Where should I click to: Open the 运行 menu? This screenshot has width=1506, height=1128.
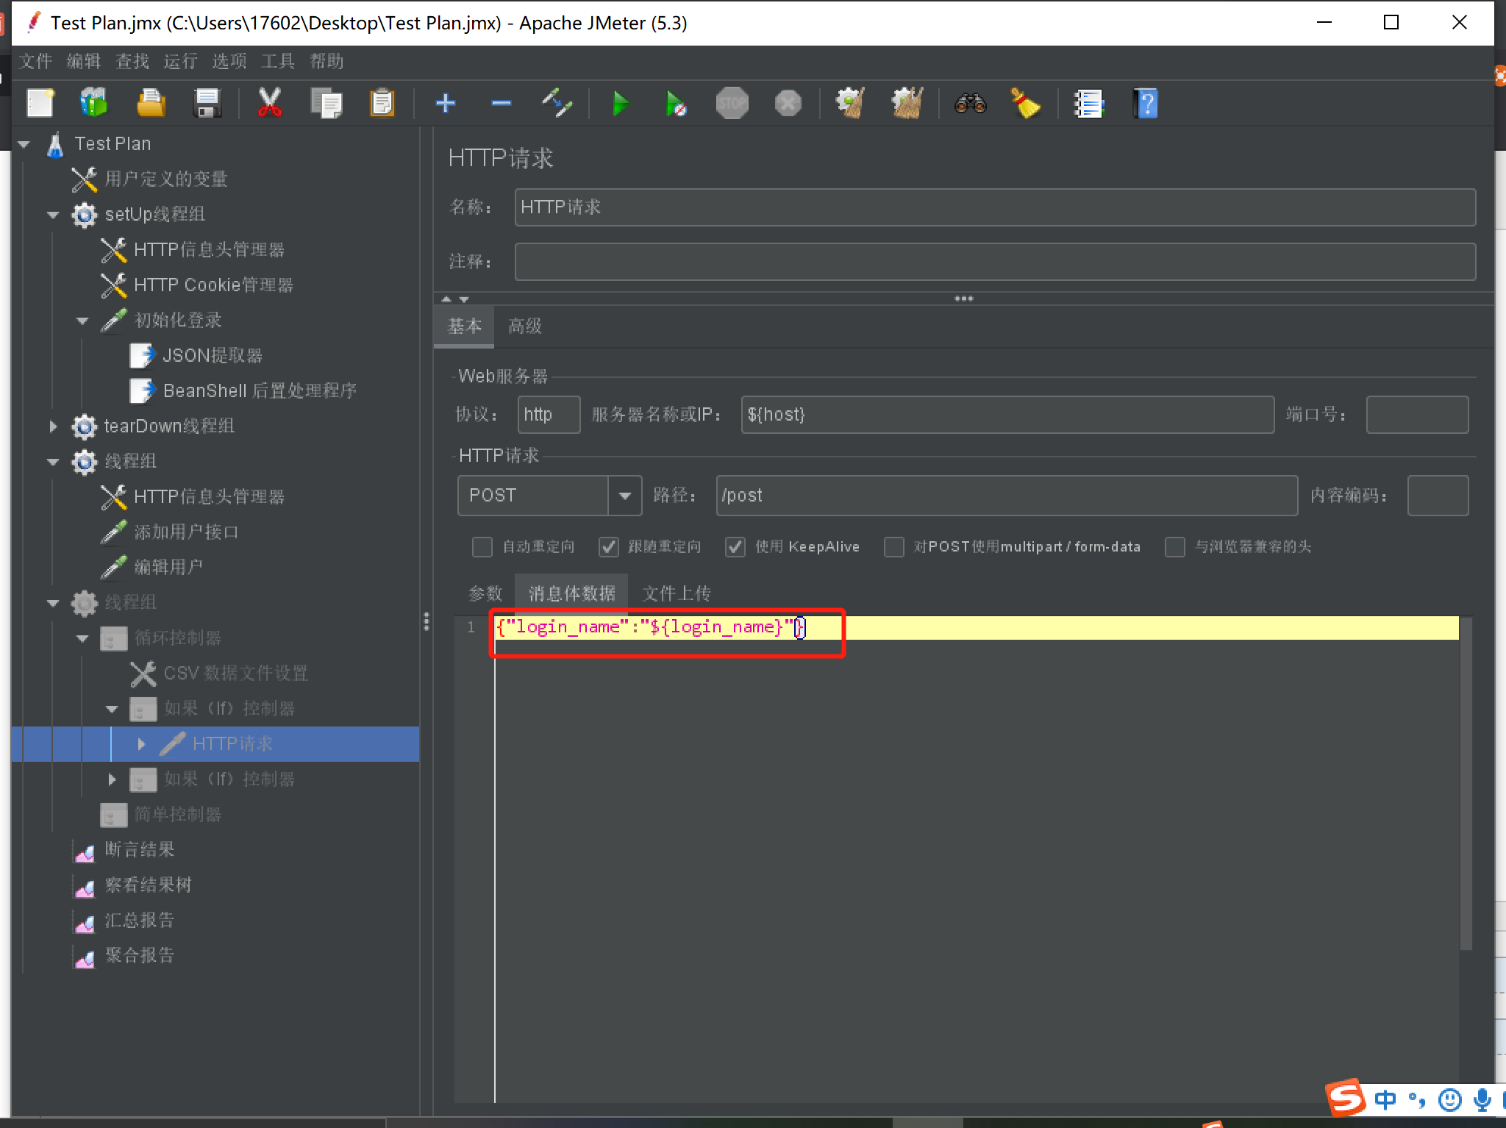click(x=181, y=61)
